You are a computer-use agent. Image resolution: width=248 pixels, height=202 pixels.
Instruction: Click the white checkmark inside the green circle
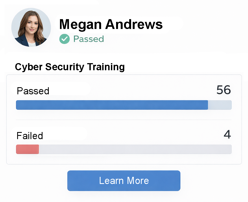coord(64,39)
